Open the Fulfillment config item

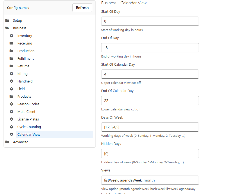26,59
